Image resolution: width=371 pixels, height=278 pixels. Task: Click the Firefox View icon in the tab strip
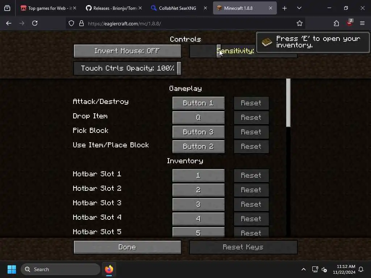tap(7, 8)
